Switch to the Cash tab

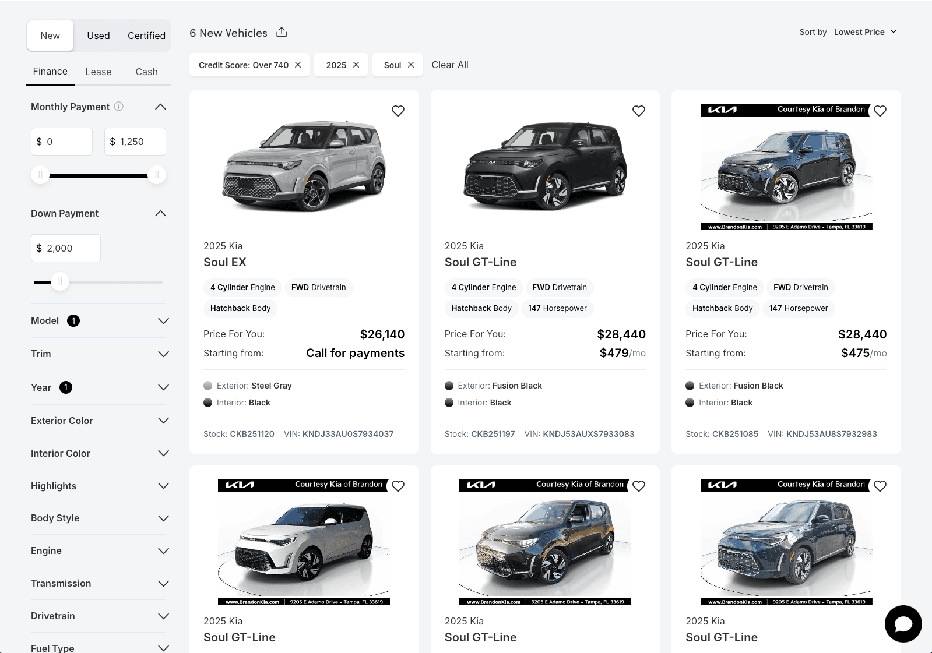(x=146, y=72)
